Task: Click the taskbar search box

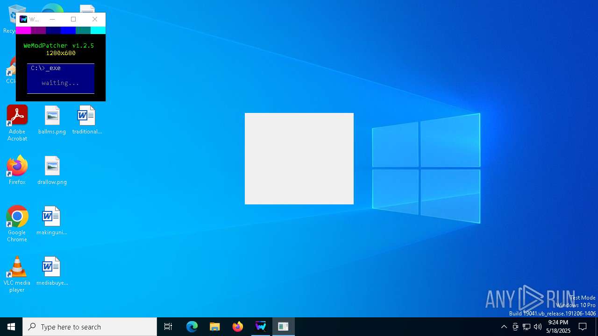Action: (x=90, y=327)
